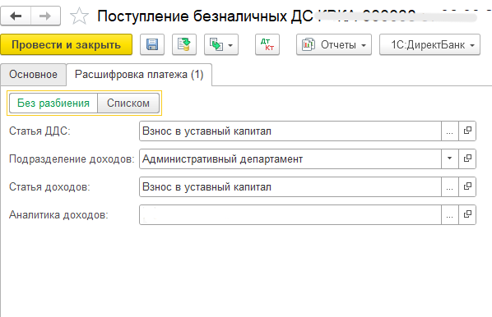Switch to the Основное tab
Viewport: 492px width, 317px height.
[x=33, y=75]
